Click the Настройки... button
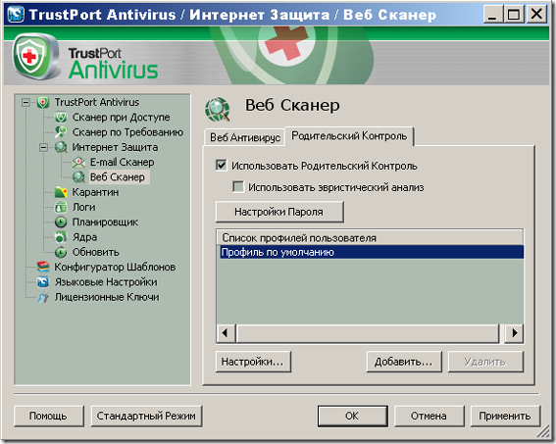The width and height of the screenshot is (556, 444). (x=253, y=362)
